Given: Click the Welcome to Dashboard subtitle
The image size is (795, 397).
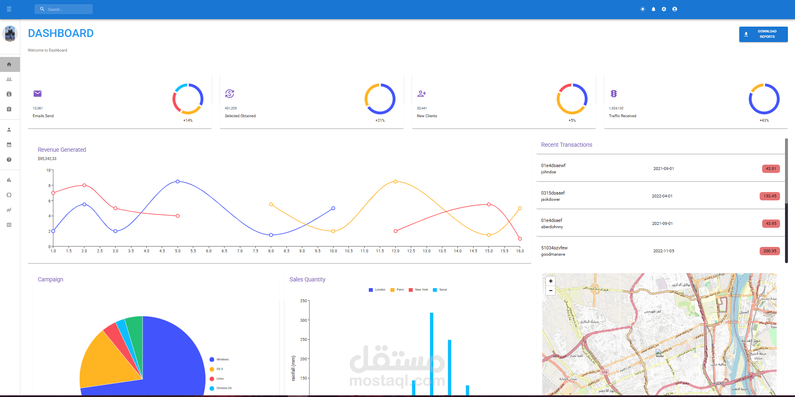Looking at the screenshot, I should [47, 50].
